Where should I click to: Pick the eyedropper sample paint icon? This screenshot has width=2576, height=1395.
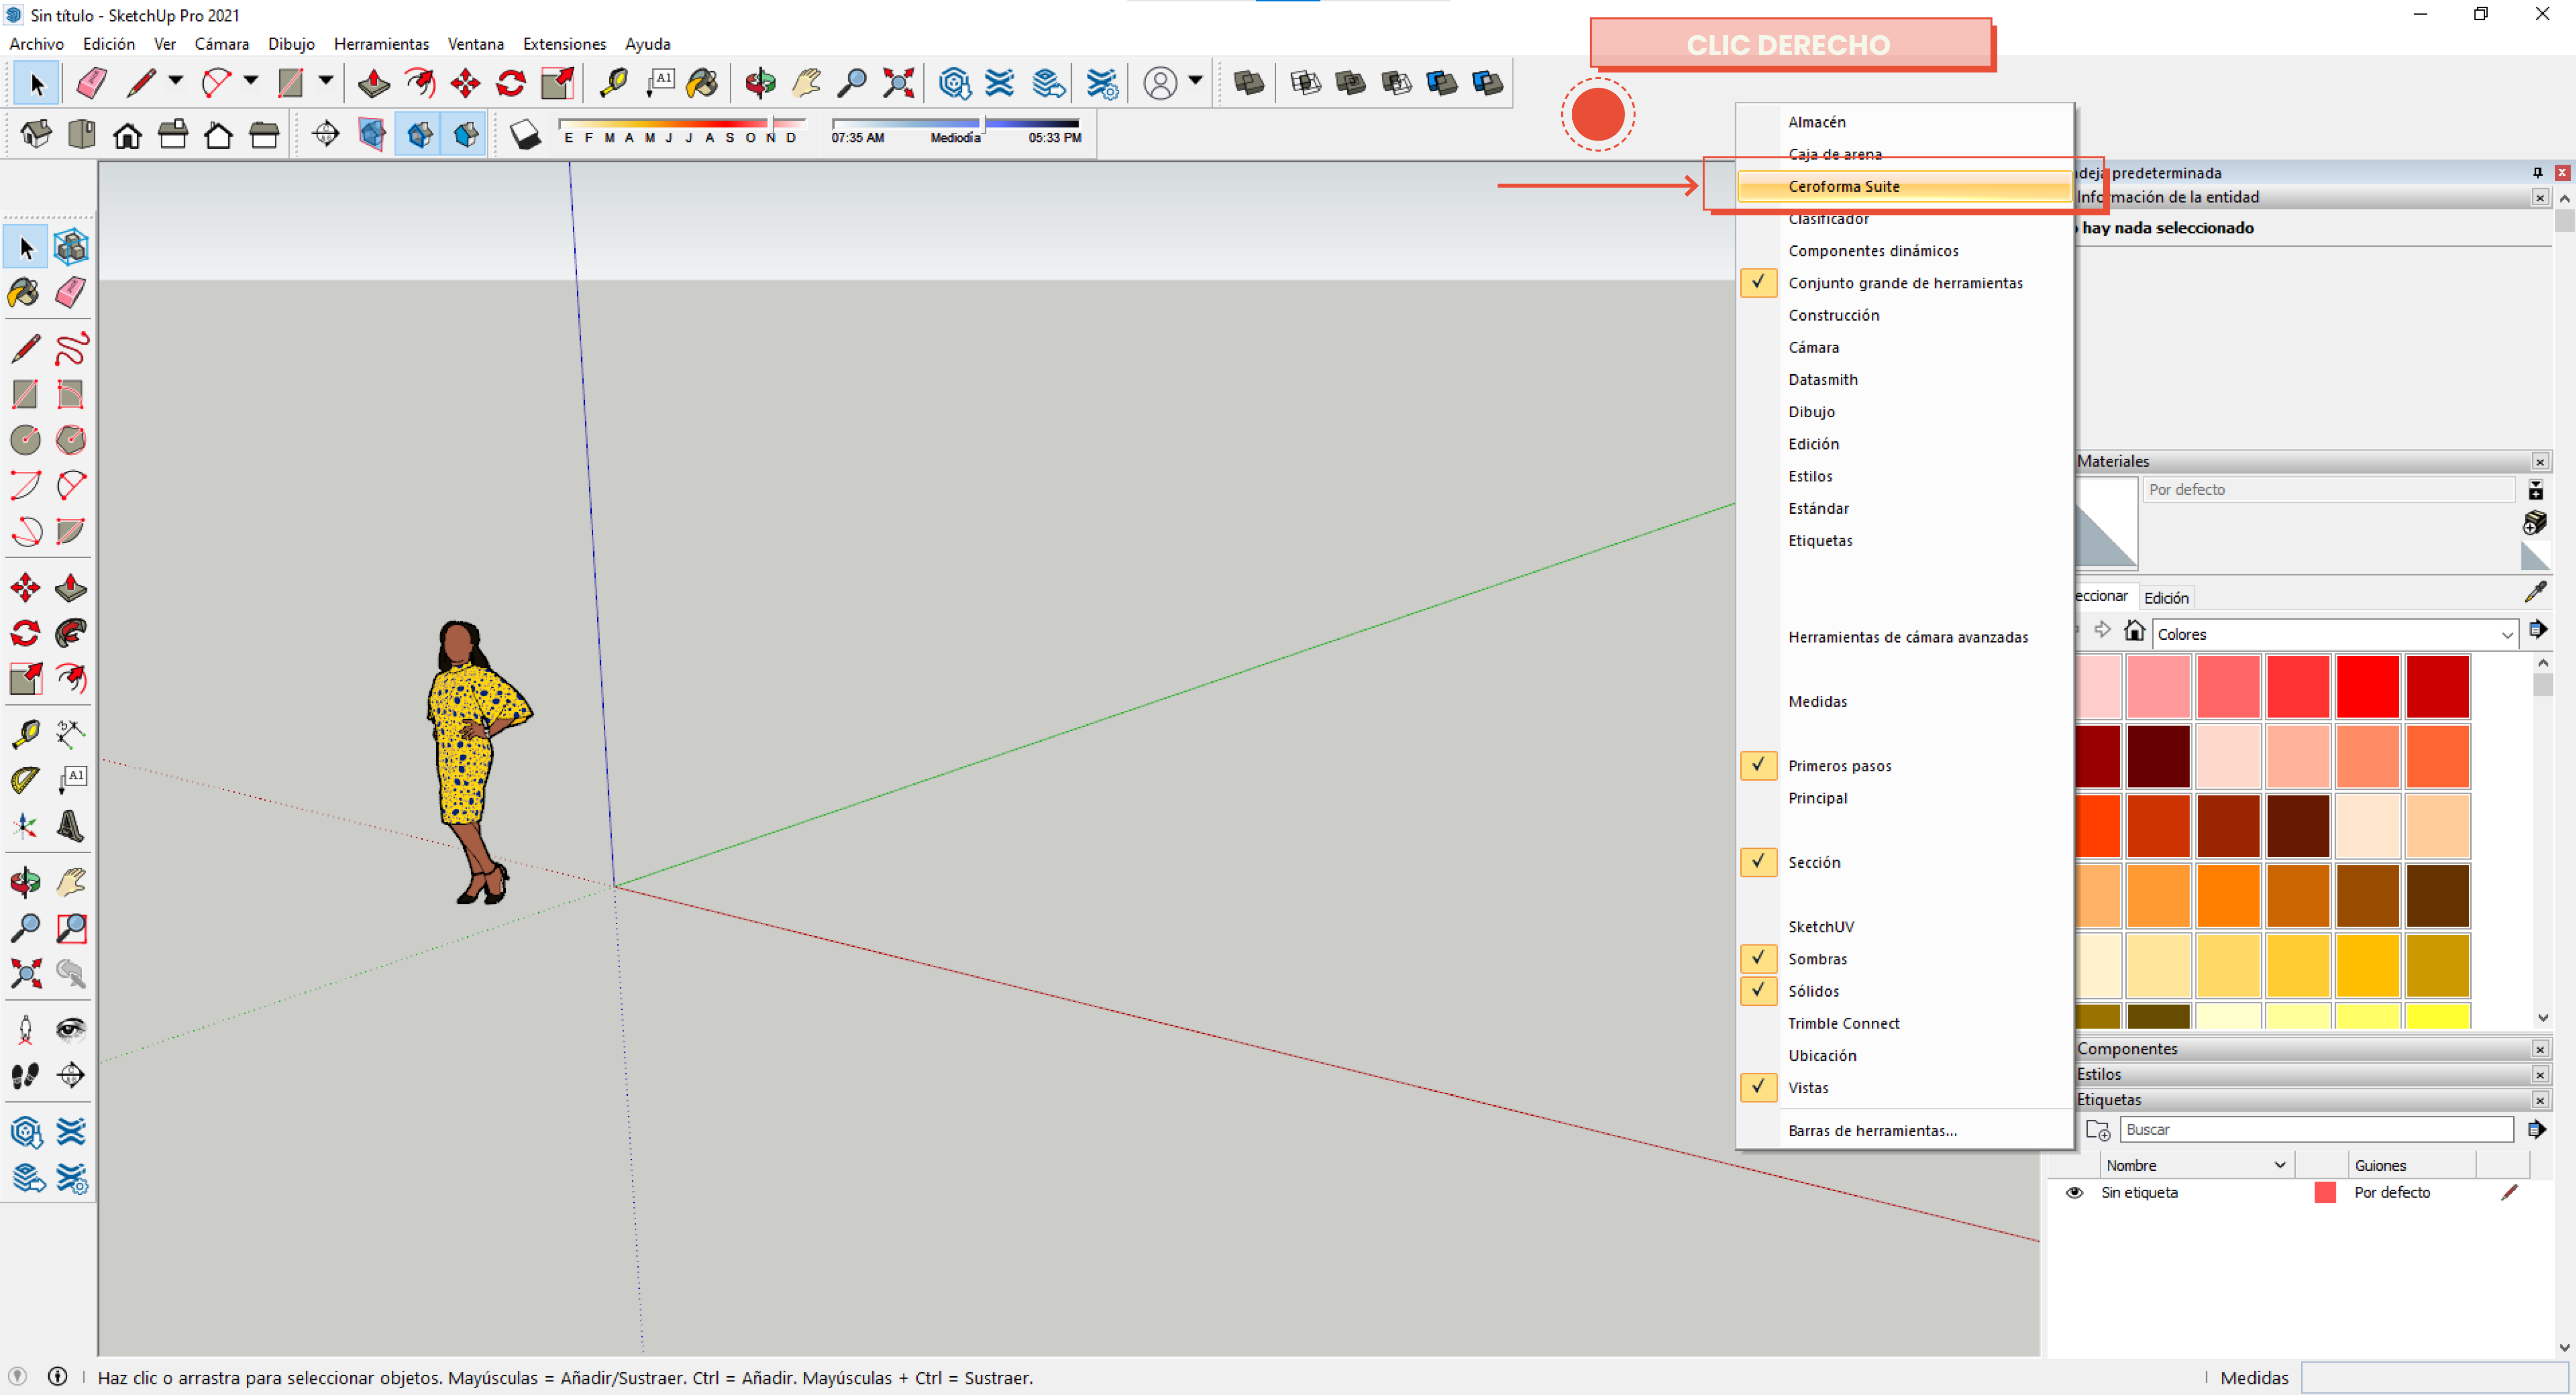pos(2535,592)
